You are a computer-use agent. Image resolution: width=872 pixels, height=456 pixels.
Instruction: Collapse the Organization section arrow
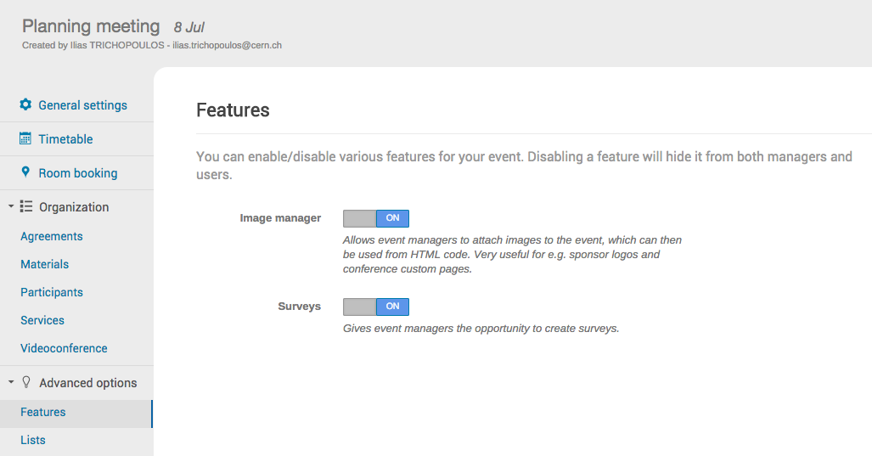(x=10, y=206)
